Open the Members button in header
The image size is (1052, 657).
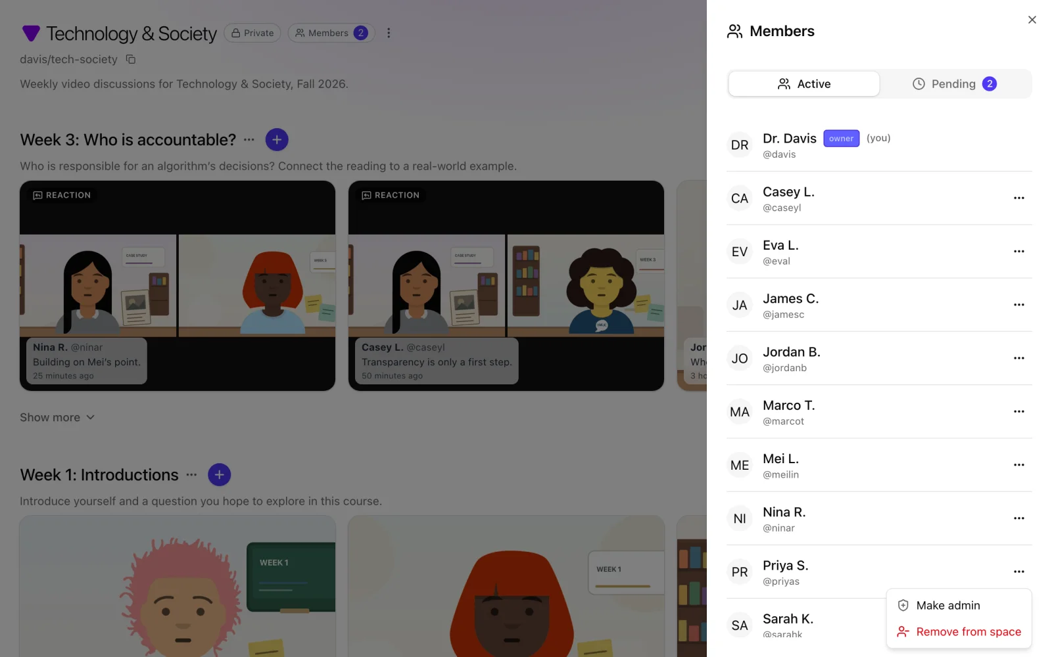point(331,33)
